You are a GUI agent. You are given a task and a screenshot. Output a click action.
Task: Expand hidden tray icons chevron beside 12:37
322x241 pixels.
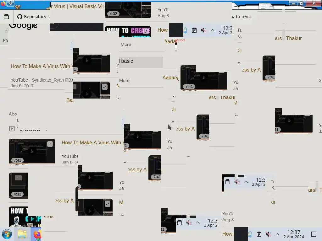(277, 234)
